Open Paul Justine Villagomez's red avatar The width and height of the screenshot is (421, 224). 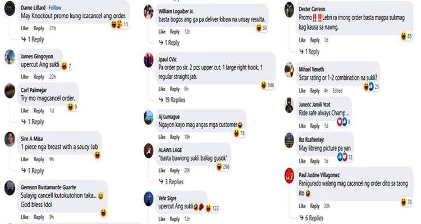click(x=289, y=176)
